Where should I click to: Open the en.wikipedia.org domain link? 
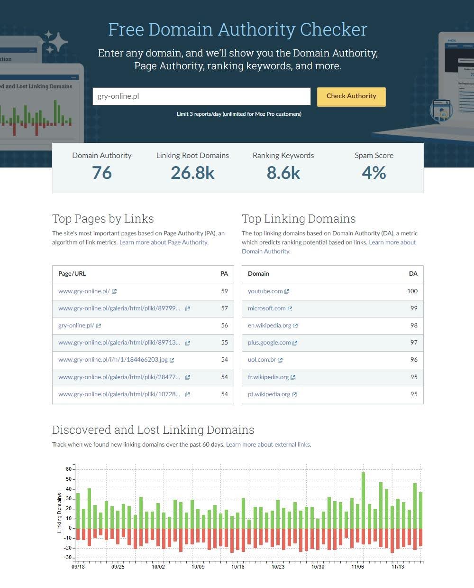[x=269, y=326]
